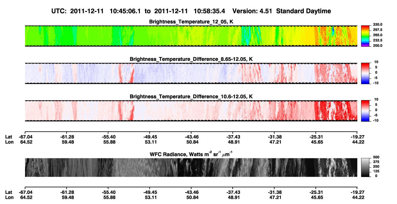Click the 330.0 colorbar maximum label
Screen dimensions: 397x204
tap(377, 24)
